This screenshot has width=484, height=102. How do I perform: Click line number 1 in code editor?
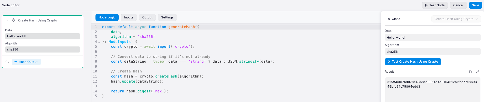point(96,27)
